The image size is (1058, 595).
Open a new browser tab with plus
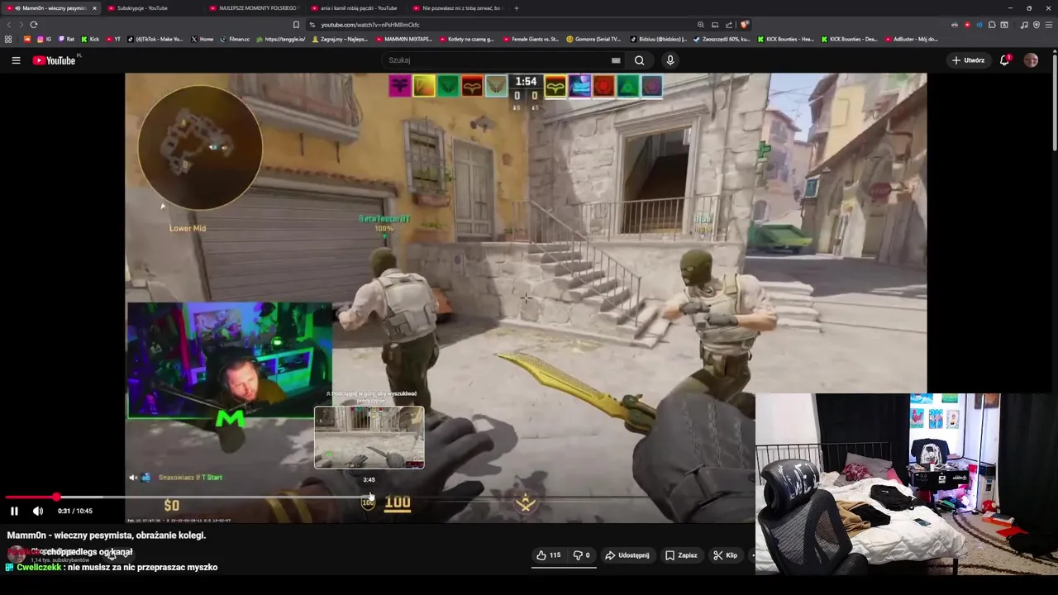(x=517, y=8)
